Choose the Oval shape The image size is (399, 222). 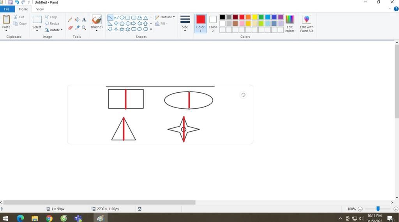point(122,18)
